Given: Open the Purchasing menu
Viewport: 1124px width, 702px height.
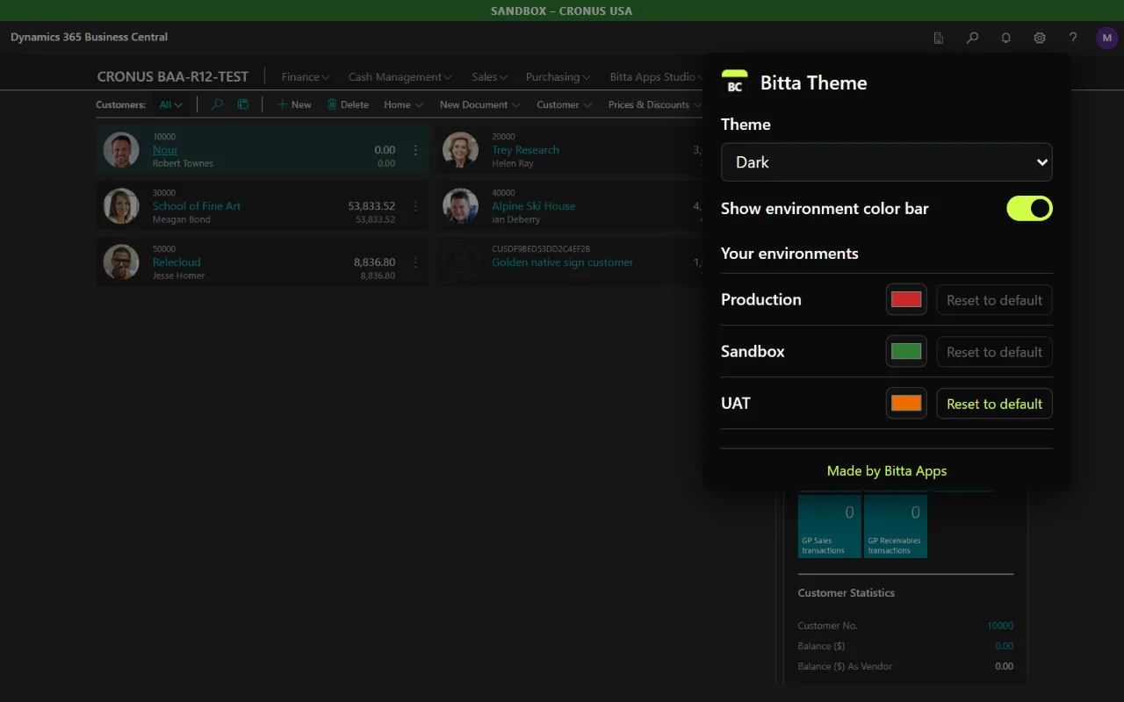Looking at the screenshot, I should pos(558,77).
